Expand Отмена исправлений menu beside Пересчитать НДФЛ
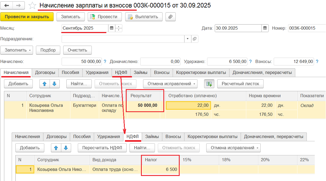Image resolution: width=326 pixels, height=181 pixels. point(233,148)
